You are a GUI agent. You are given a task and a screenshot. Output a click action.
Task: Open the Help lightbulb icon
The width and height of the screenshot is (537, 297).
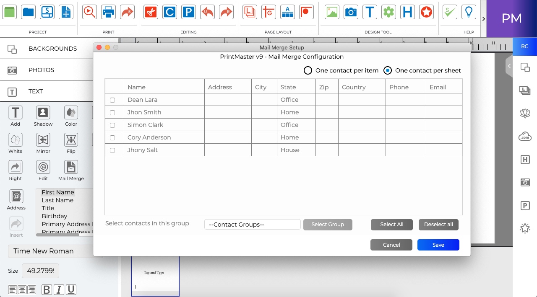click(469, 12)
